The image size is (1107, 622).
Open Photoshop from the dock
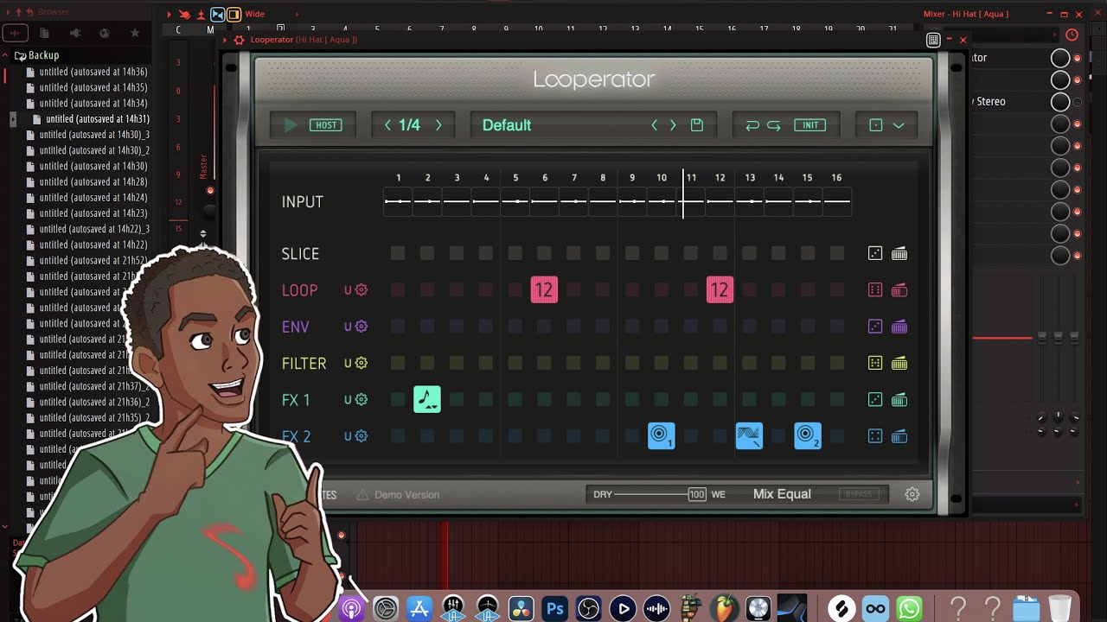554,608
